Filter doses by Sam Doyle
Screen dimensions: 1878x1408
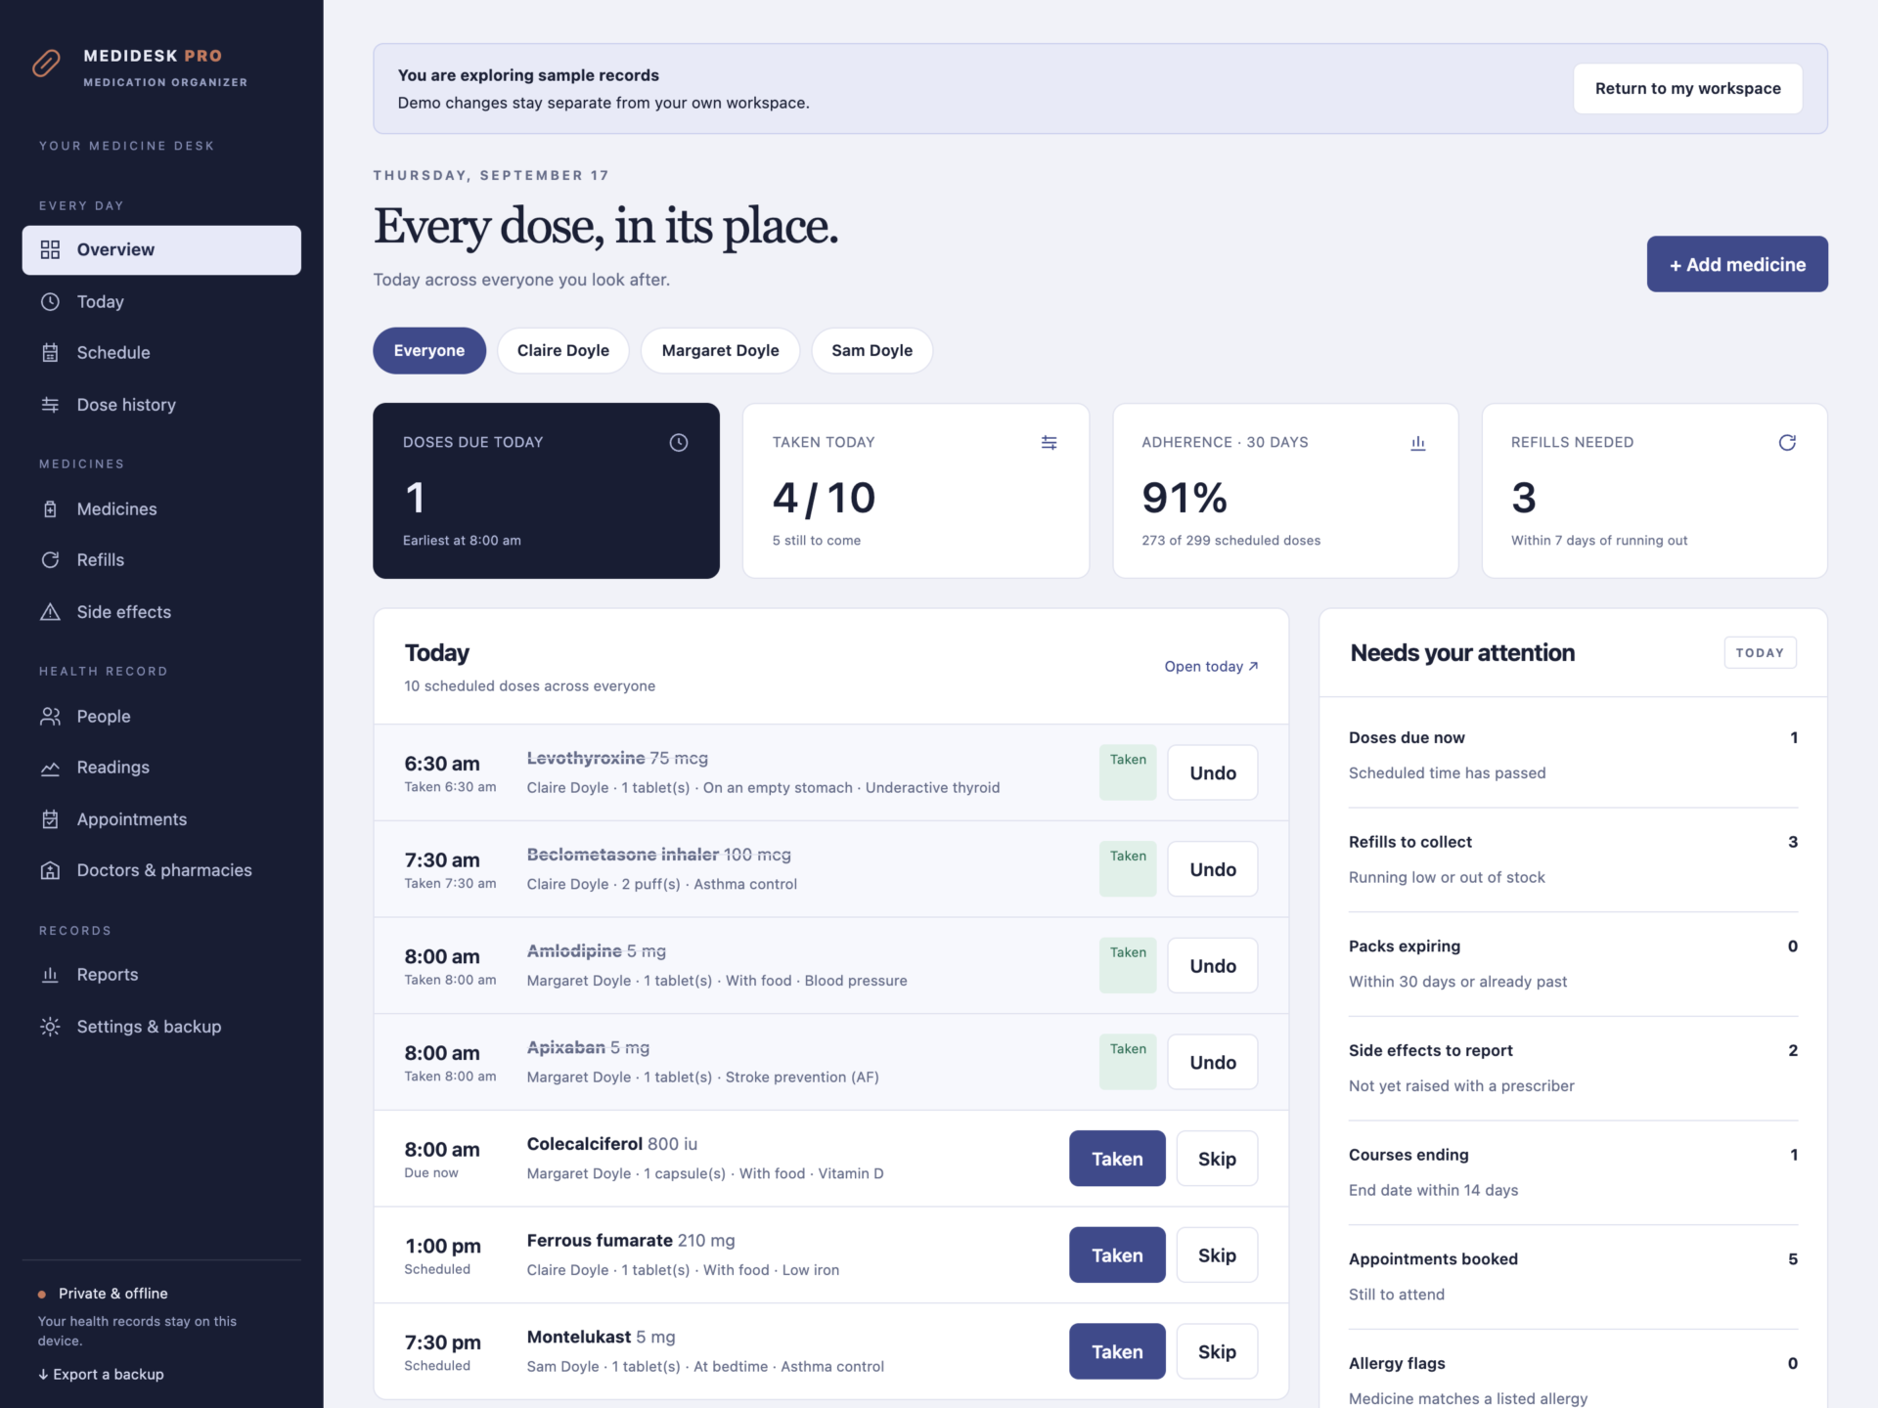(x=872, y=350)
